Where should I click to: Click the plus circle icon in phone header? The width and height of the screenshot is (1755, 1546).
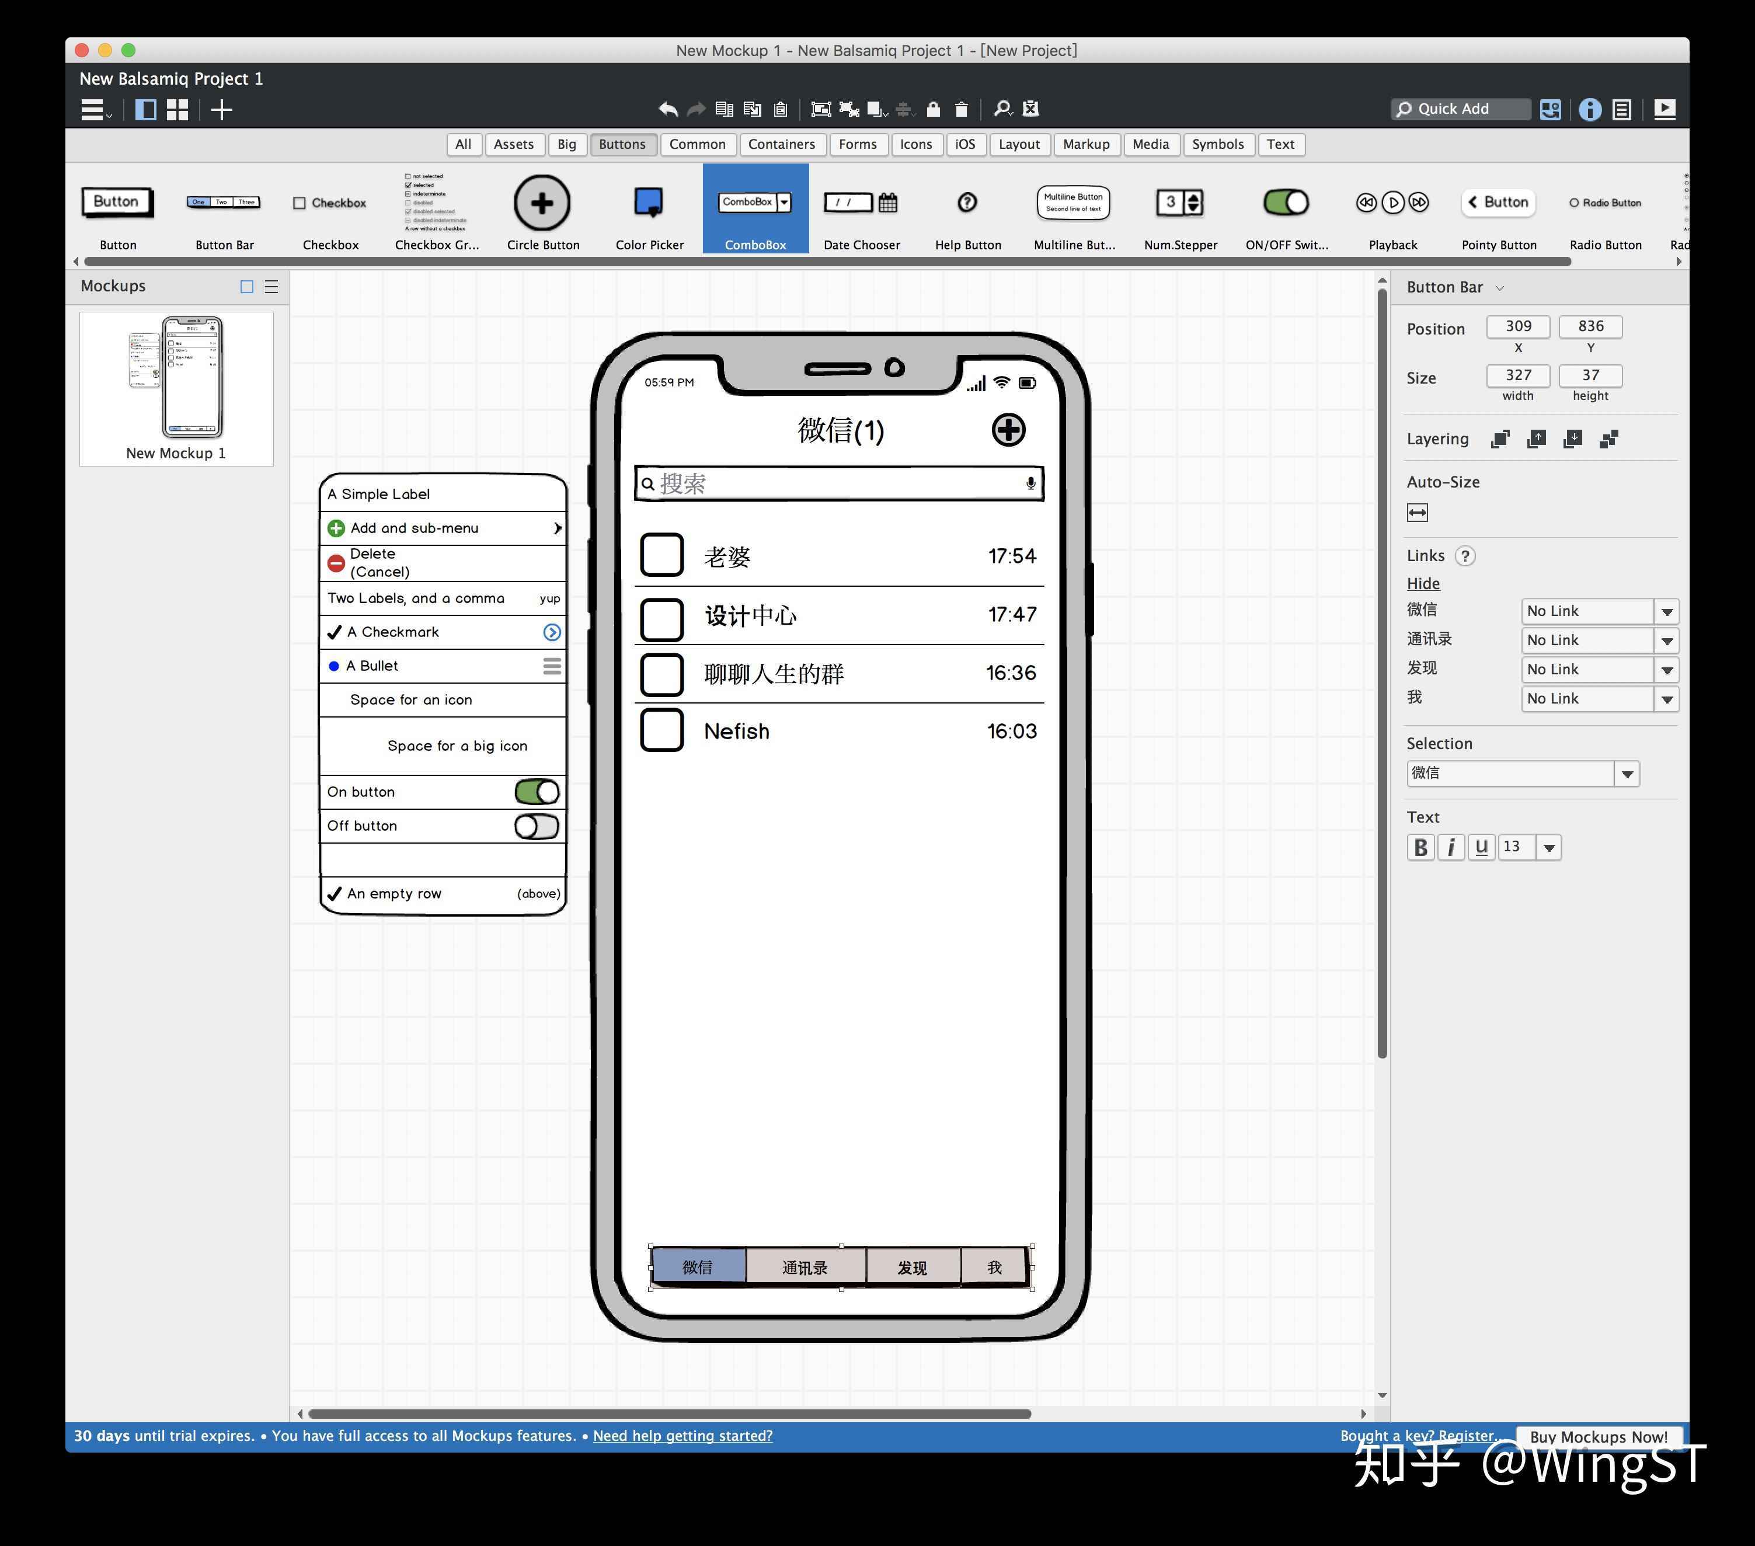click(x=1008, y=429)
